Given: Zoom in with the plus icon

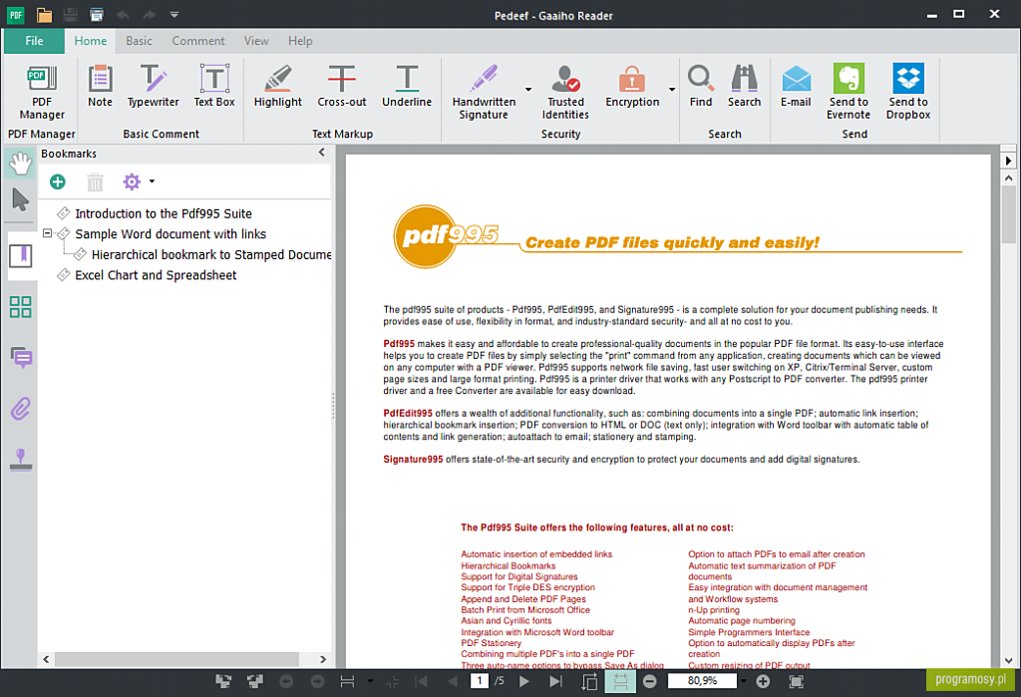Looking at the screenshot, I should (x=763, y=681).
